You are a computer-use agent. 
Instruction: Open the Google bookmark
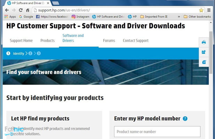(x=26, y=16)
